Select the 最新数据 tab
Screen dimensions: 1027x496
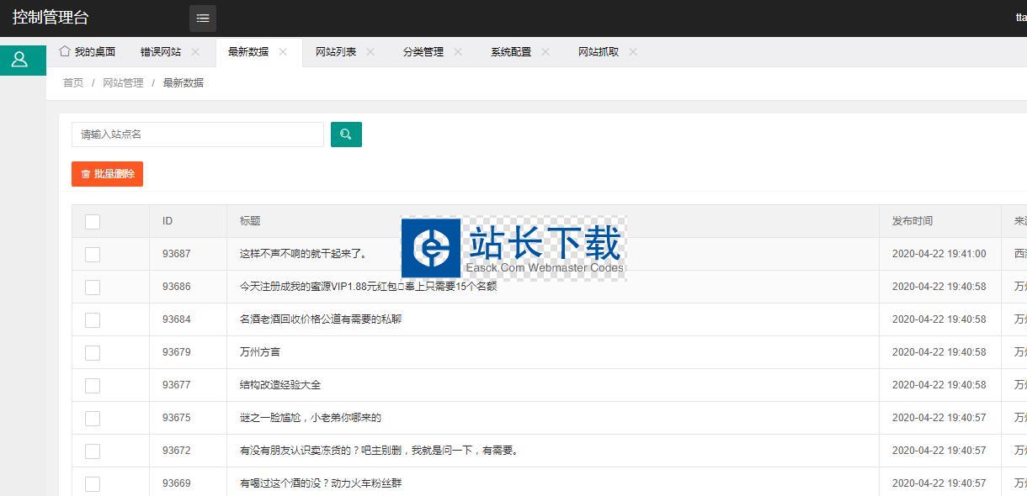point(248,52)
